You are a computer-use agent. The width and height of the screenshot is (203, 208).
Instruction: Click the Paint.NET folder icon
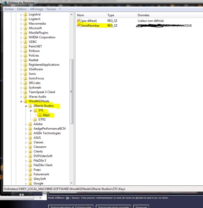[x=25, y=46]
